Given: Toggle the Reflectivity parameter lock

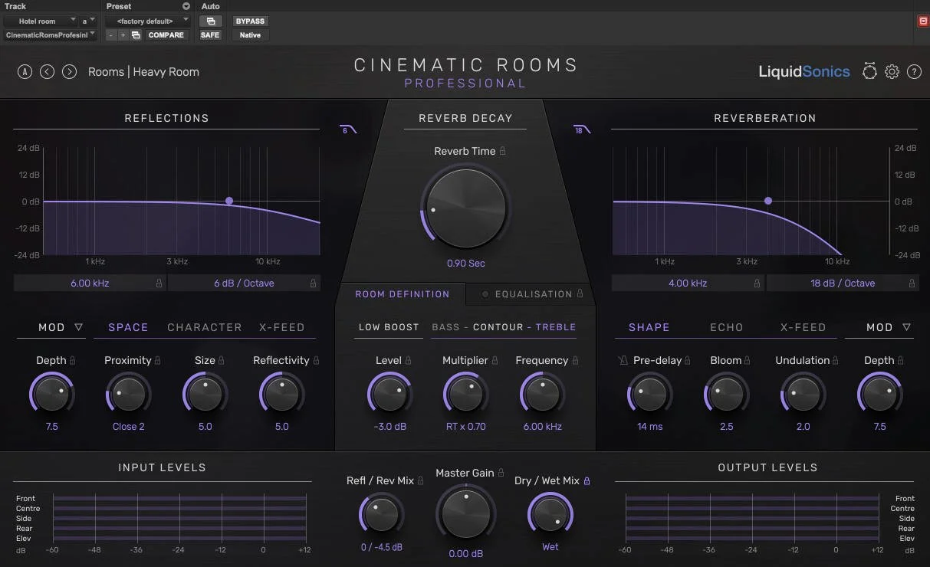Looking at the screenshot, I should pyautogui.click(x=316, y=360).
